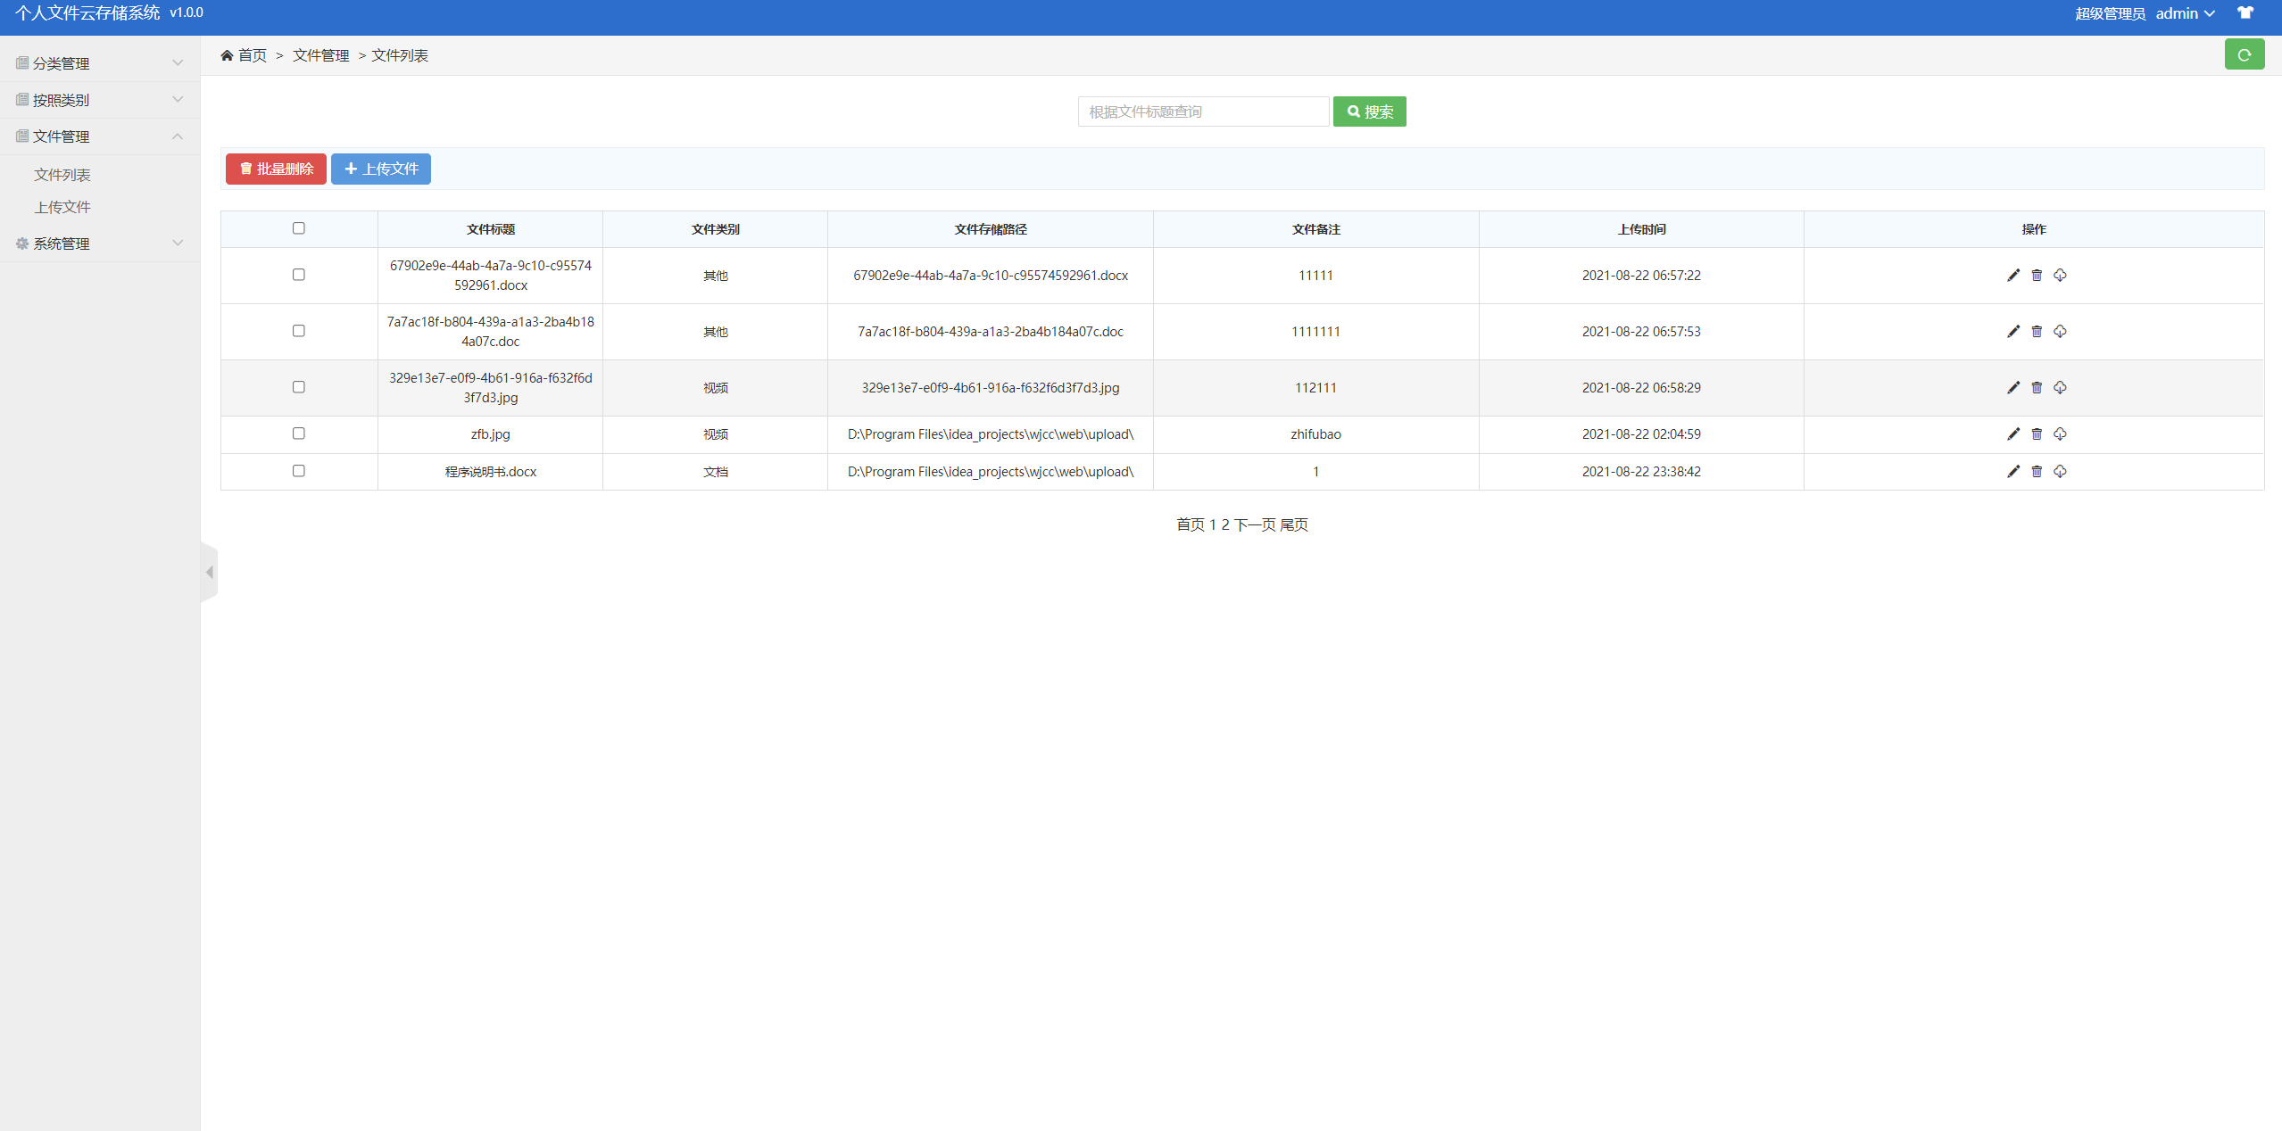Click the 个人文件云存储系统 title
Viewport: 2282px width, 1131px height.
coord(87,12)
